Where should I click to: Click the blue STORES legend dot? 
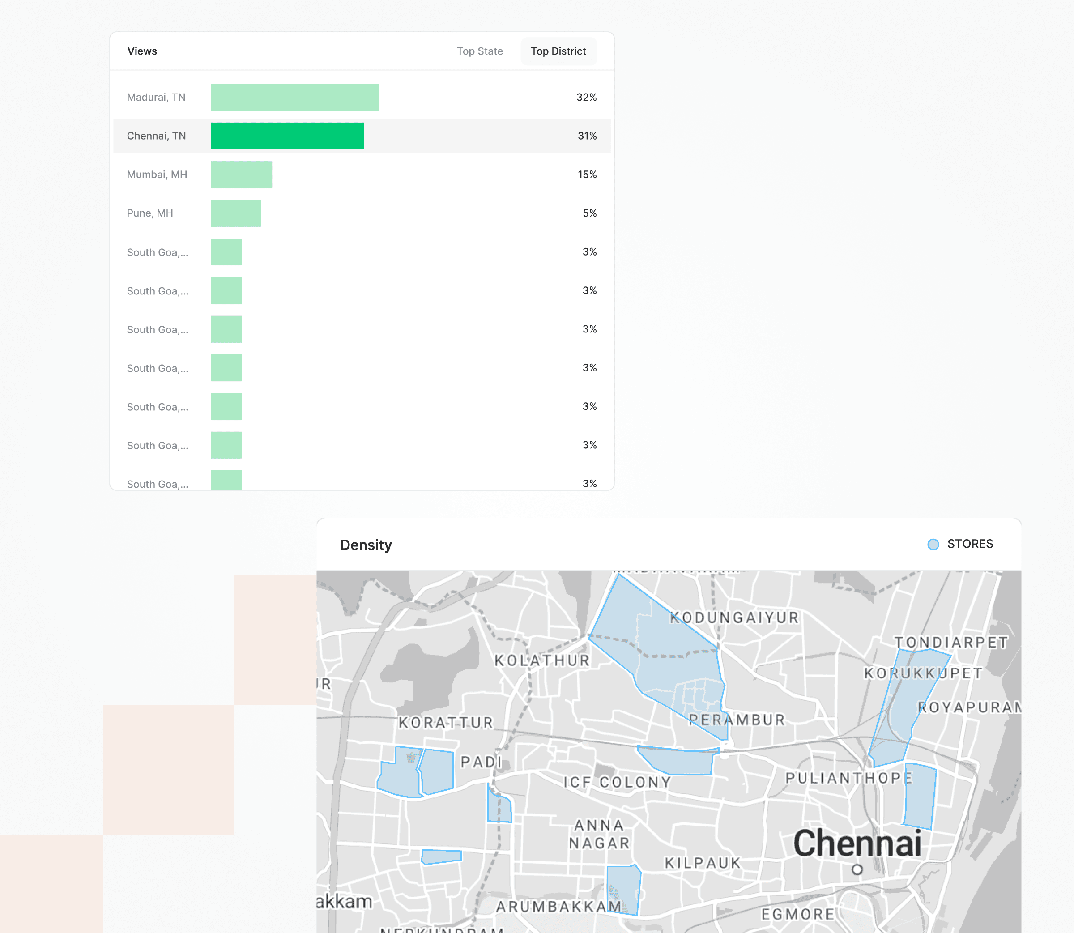(933, 545)
